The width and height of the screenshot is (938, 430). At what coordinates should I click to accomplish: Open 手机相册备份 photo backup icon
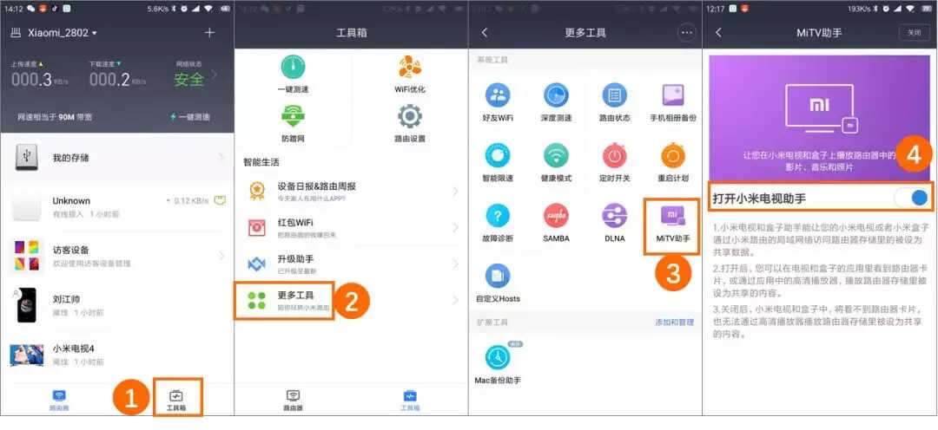673,95
